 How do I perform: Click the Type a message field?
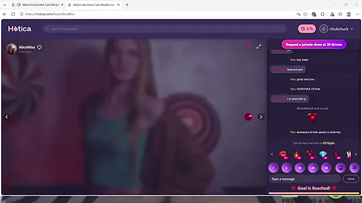coord(304,179)
